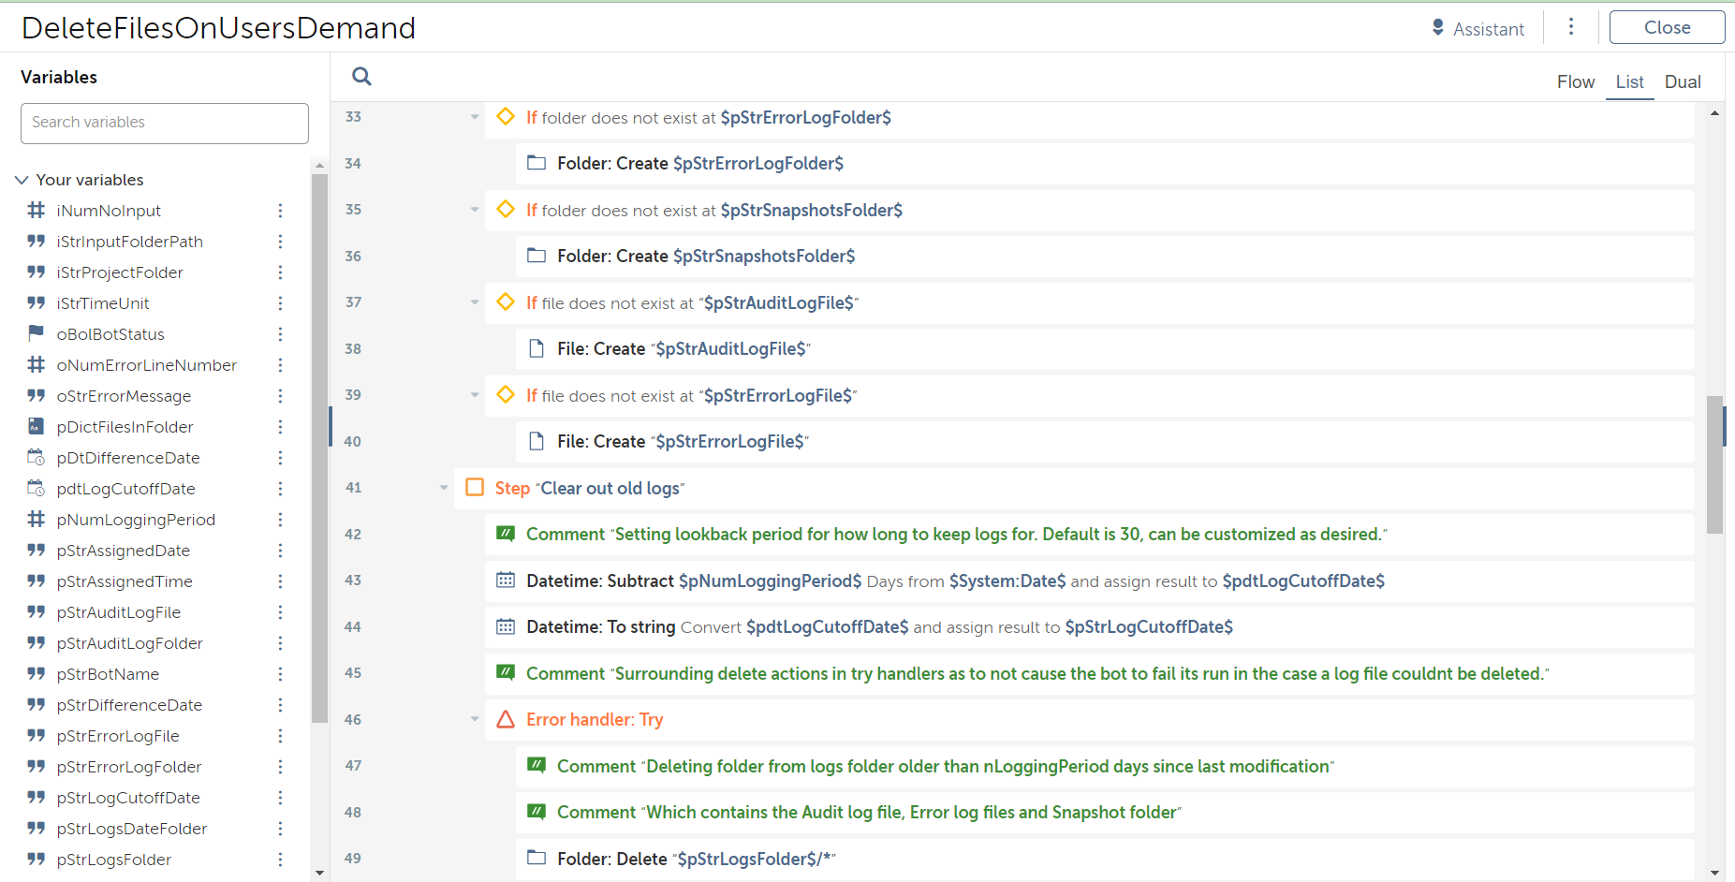The image size is (1735, 882).
Task: Switch to the Dual view tab
Action: [1682, 81]
